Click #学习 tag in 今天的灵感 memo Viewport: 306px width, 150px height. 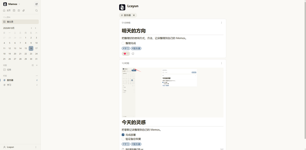click(x=126, y=144)
